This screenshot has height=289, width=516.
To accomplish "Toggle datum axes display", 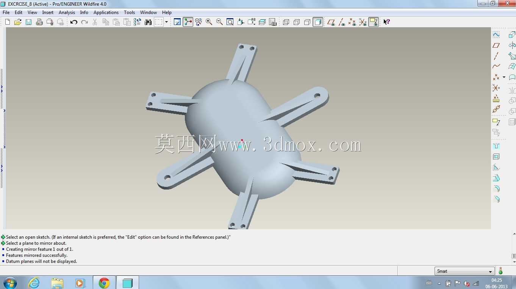I will pyautogui.click(x=342, y=22).
